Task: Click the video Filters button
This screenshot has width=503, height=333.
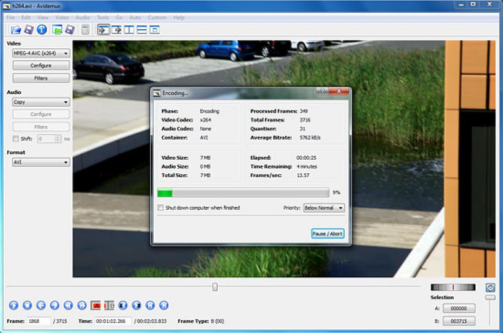Action: (41, 78)
